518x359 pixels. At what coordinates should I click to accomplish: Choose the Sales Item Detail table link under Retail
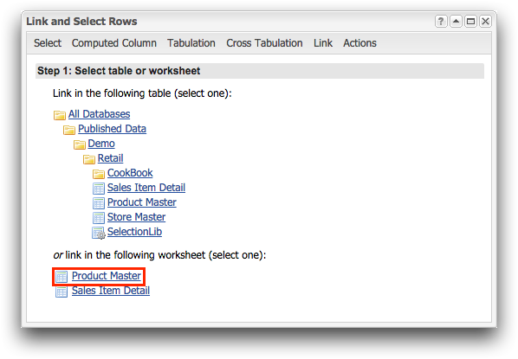[146, 188]
